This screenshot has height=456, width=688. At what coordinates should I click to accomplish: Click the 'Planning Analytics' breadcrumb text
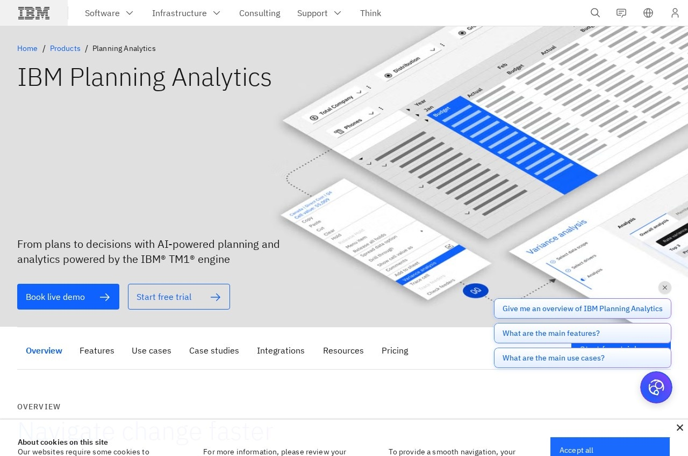124,48
